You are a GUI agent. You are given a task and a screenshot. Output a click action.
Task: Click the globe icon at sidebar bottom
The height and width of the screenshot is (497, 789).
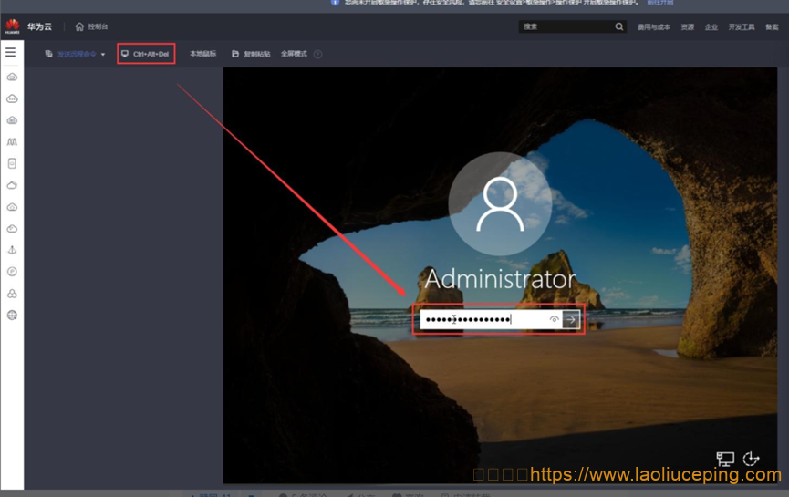12,316
